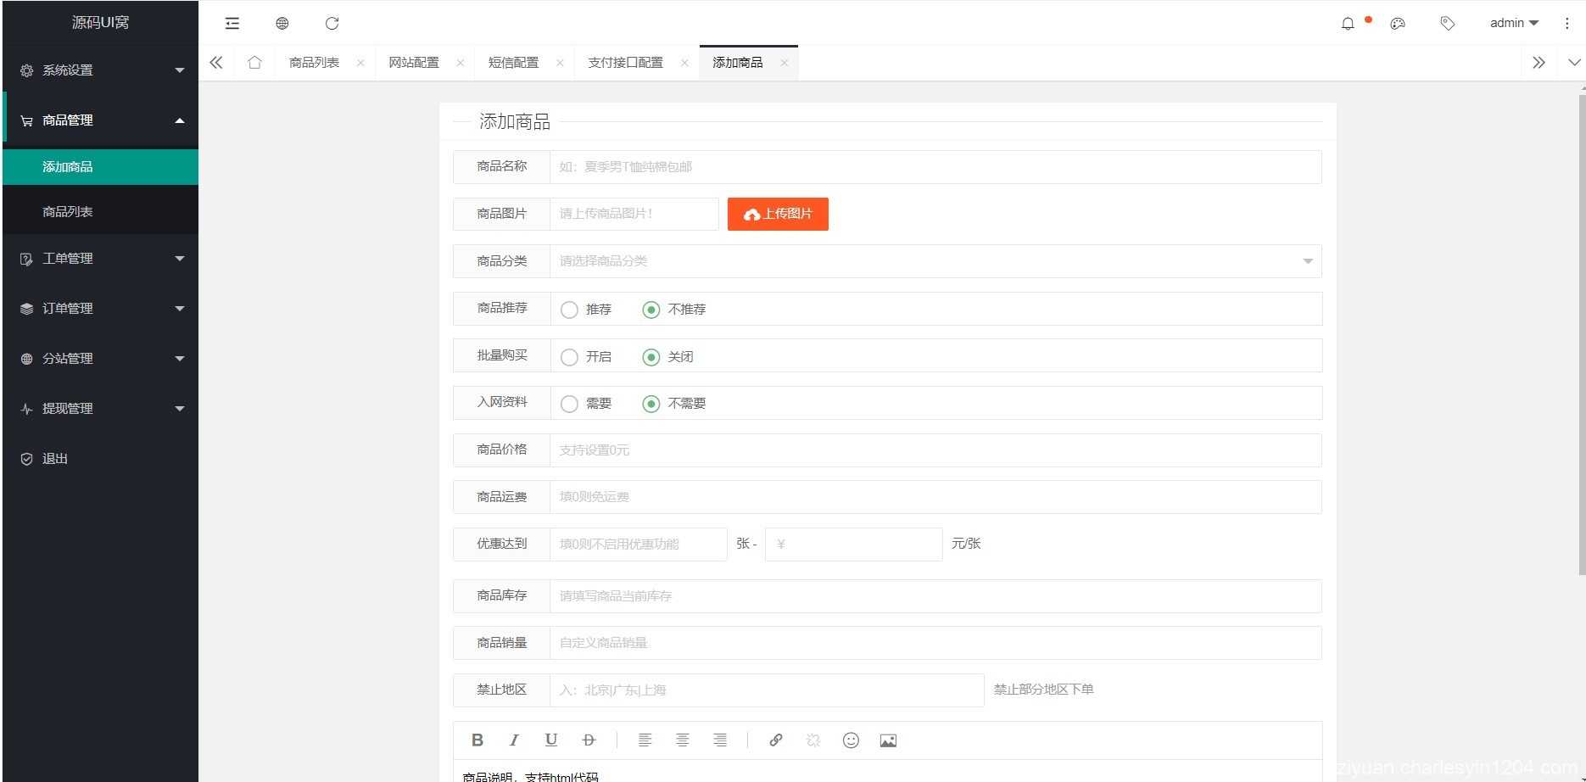Open the admin user dropdown

point(1513,23)
